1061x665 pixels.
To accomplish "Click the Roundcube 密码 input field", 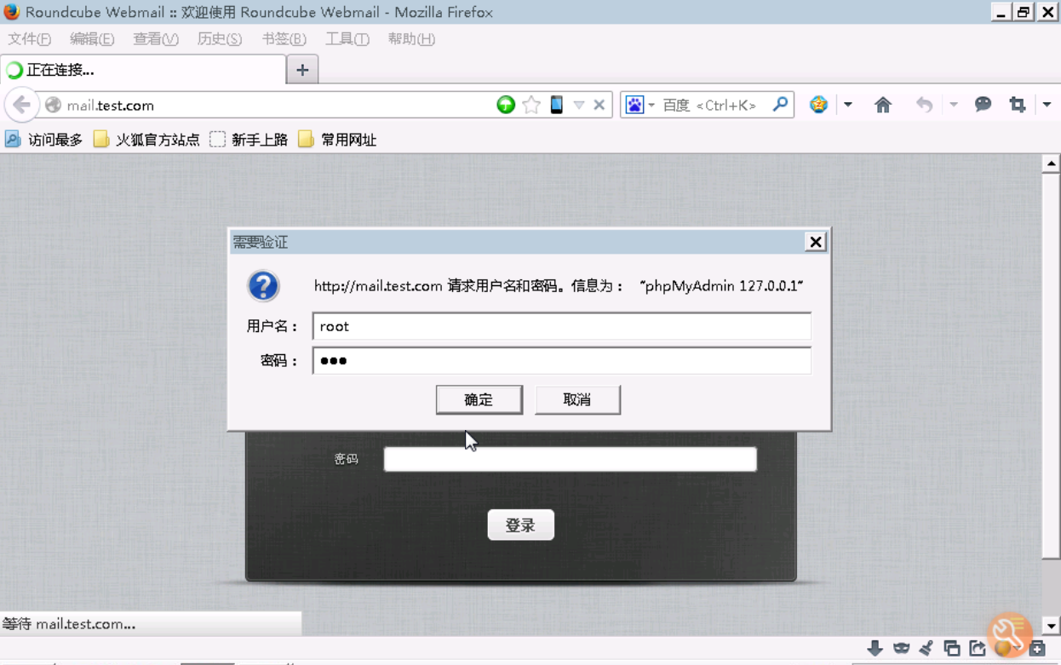I will click(570, 459).
